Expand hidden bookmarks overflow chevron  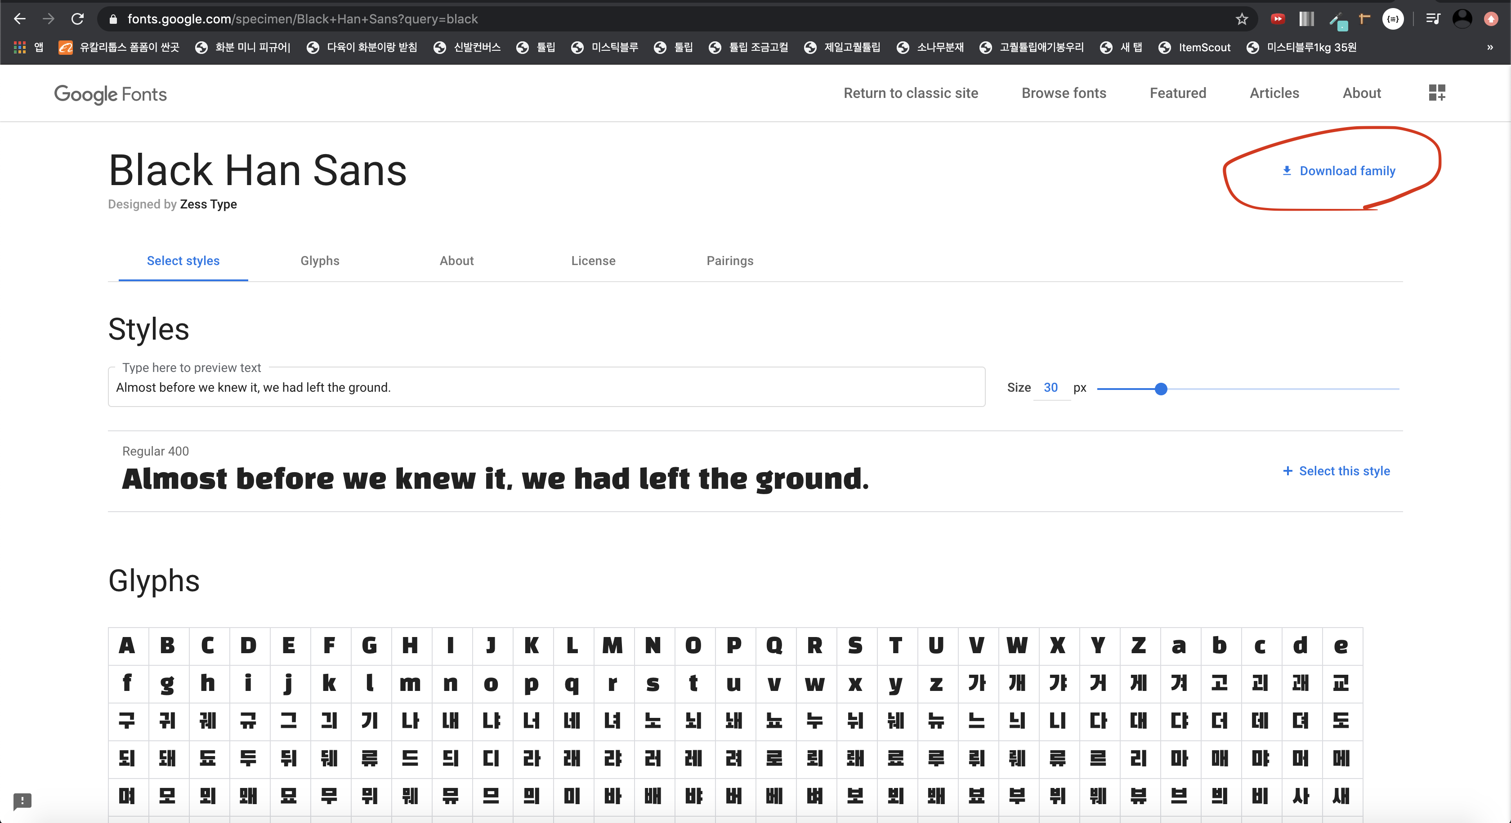pos(1490,48)
